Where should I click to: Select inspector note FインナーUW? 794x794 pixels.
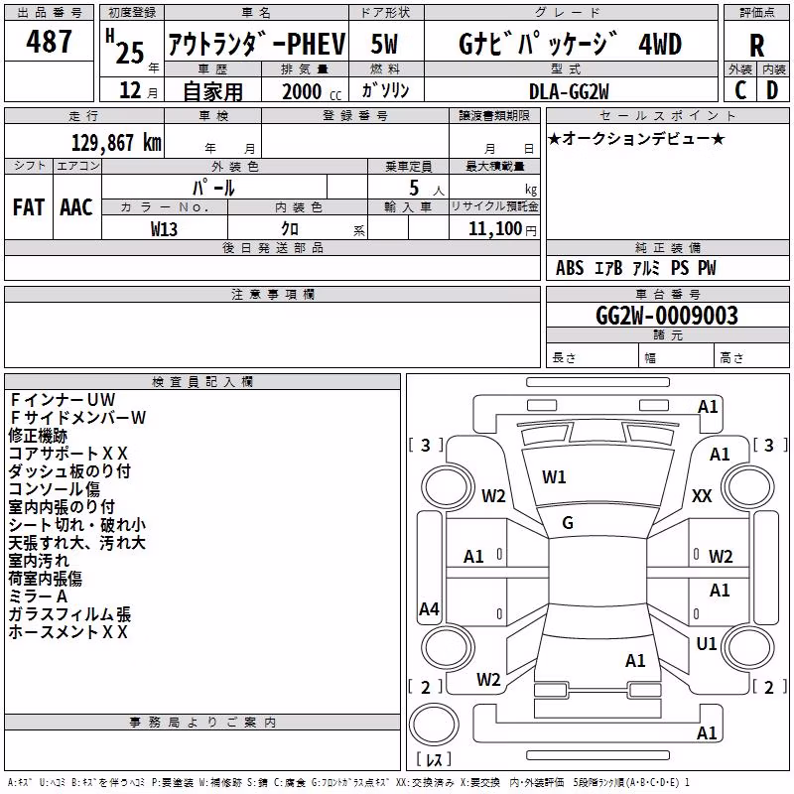(62, 400)
